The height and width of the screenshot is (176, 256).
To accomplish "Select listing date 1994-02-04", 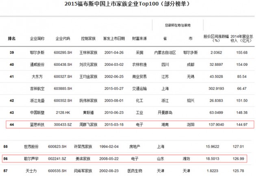I will [109, 147].
